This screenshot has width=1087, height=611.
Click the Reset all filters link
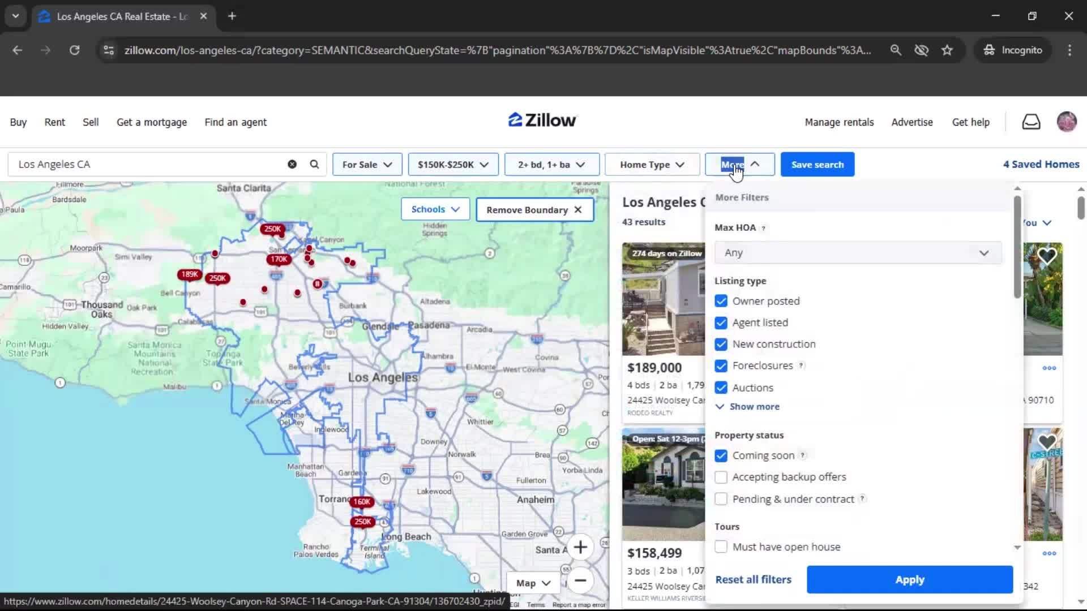[753, 579]
